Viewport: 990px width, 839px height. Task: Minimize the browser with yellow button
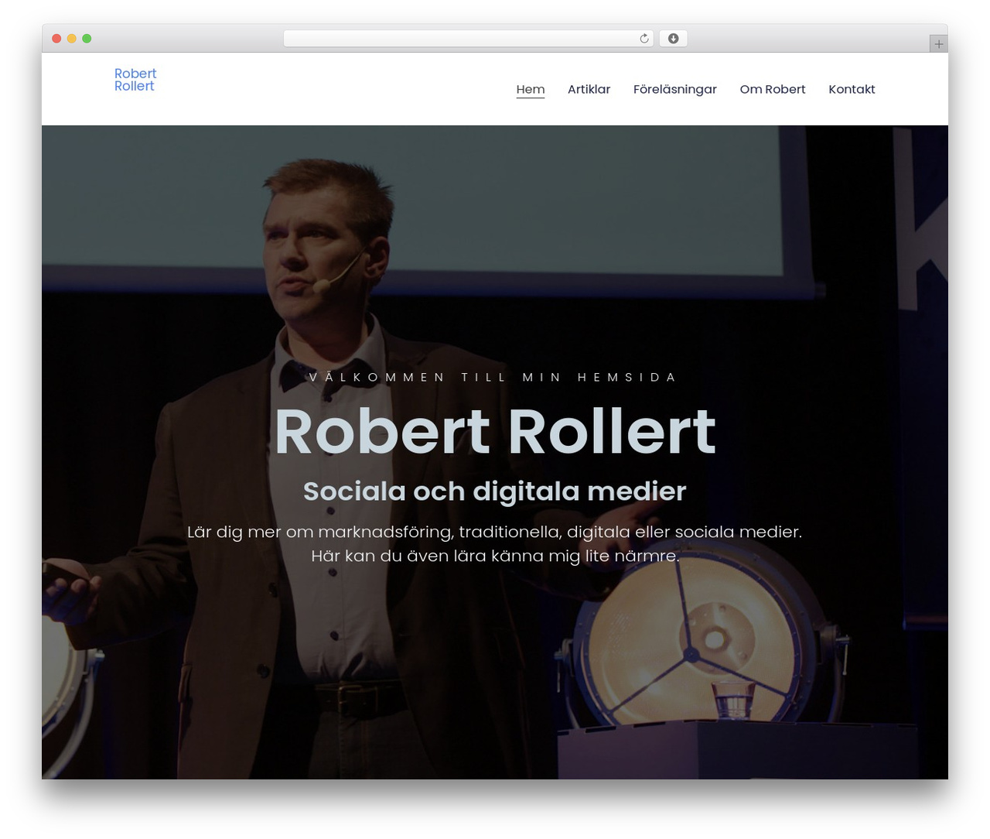point(72,39)
